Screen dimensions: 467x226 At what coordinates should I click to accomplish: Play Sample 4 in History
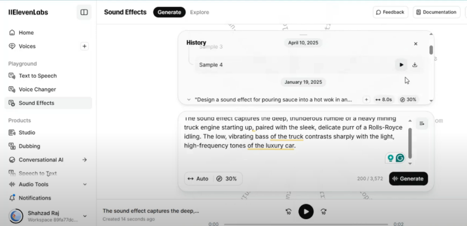point(401,65)
